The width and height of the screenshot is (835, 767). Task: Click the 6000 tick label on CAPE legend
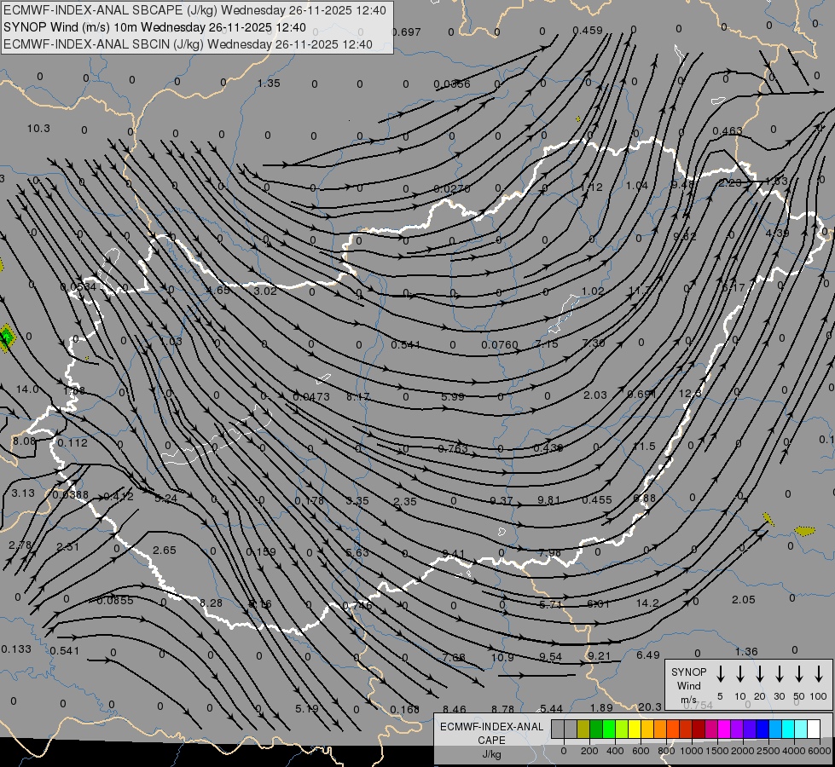tap(820, 751)
